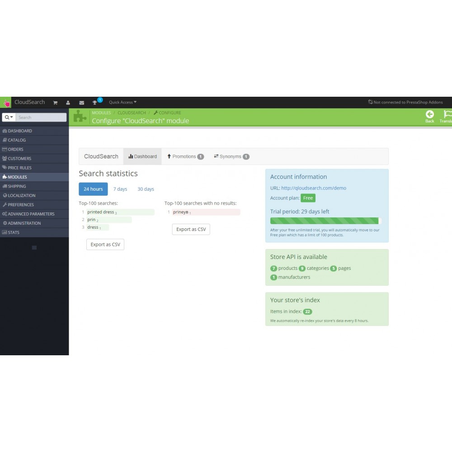Open Localization in the sidebar
Screen dimensions: 452x452
(34, 195)
